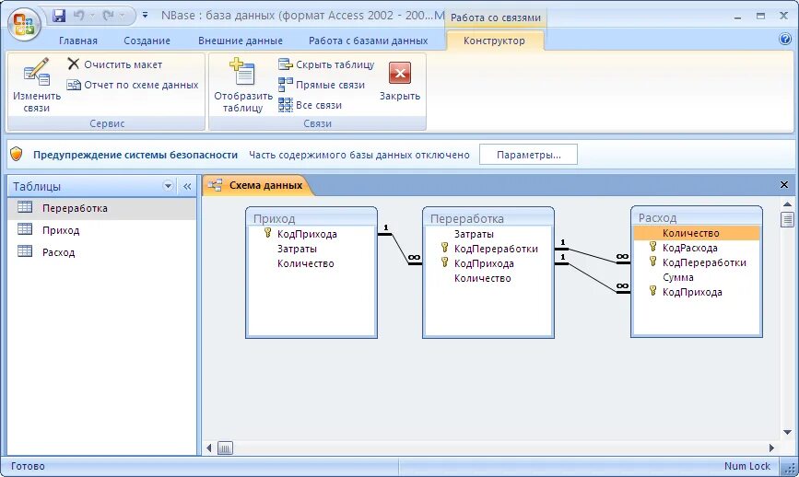
Task: Click Схема данных document tab
Action: click(257, 185)
